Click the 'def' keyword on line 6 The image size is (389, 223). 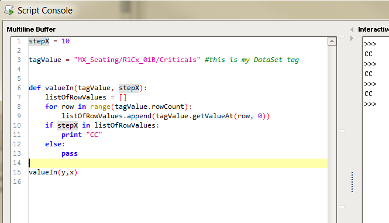[35, 88]
